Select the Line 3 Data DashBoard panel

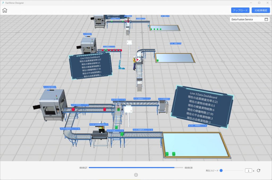tap(202, 107)
